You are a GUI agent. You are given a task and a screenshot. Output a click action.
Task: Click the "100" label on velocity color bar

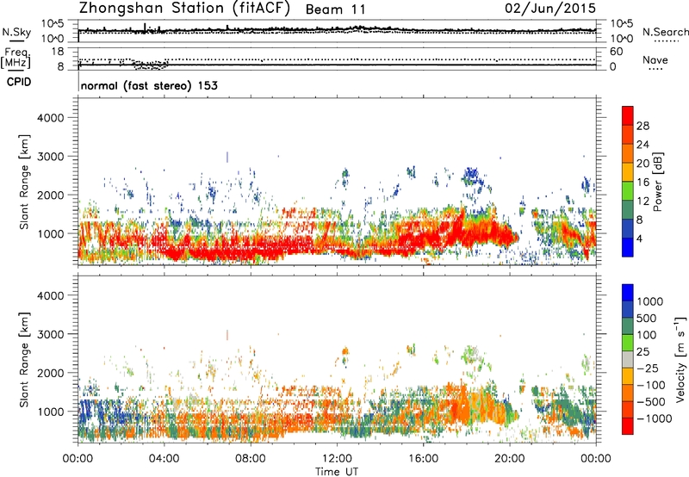point(647,335)
